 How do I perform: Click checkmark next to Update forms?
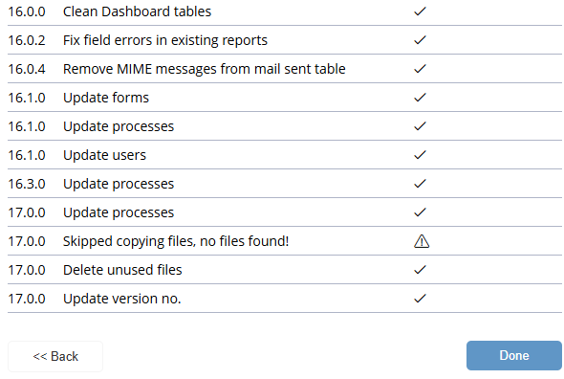pos(420,98)
